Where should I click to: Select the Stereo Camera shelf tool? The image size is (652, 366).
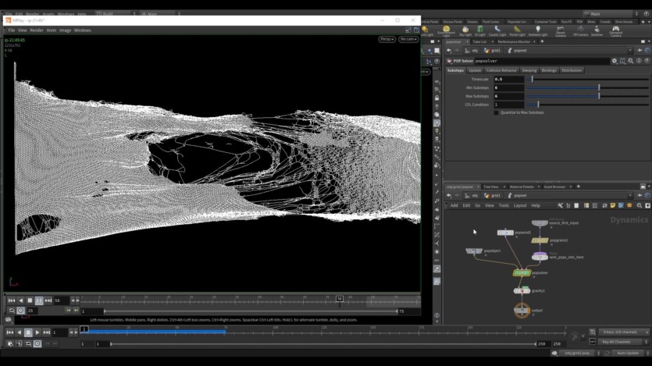pyautogui.click(x=560, y=30)
